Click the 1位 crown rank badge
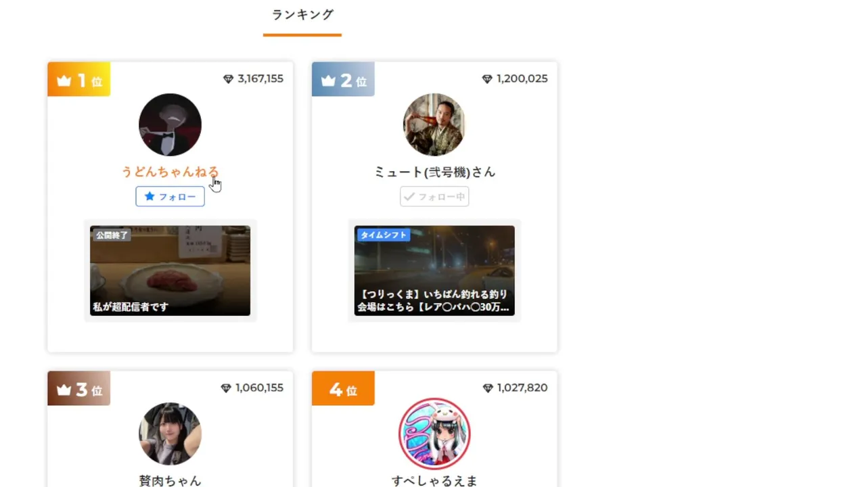The width and height of the screenshot is (866, 487). [x=79, y=80]
